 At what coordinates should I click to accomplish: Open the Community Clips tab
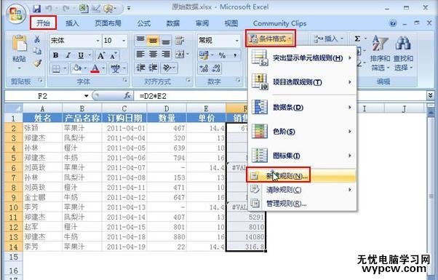[x=279, y=23]
